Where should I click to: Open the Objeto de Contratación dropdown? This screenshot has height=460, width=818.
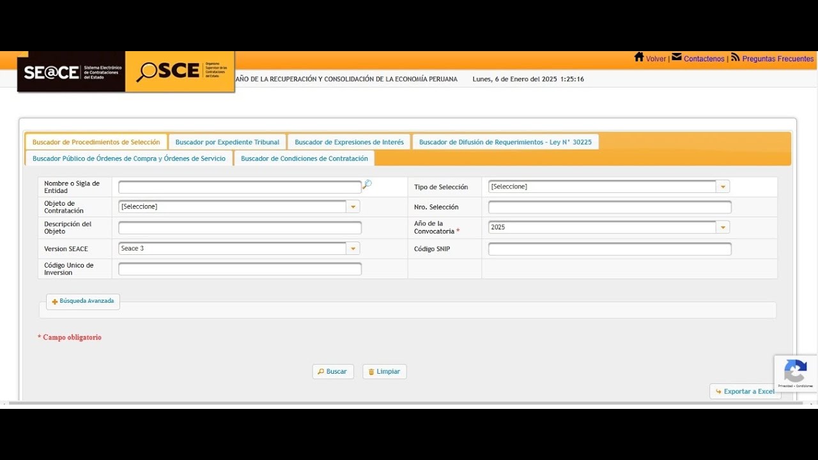point(239,206)
